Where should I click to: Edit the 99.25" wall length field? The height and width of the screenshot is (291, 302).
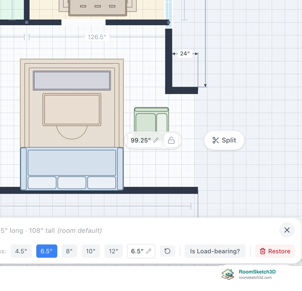coord(144,140)
